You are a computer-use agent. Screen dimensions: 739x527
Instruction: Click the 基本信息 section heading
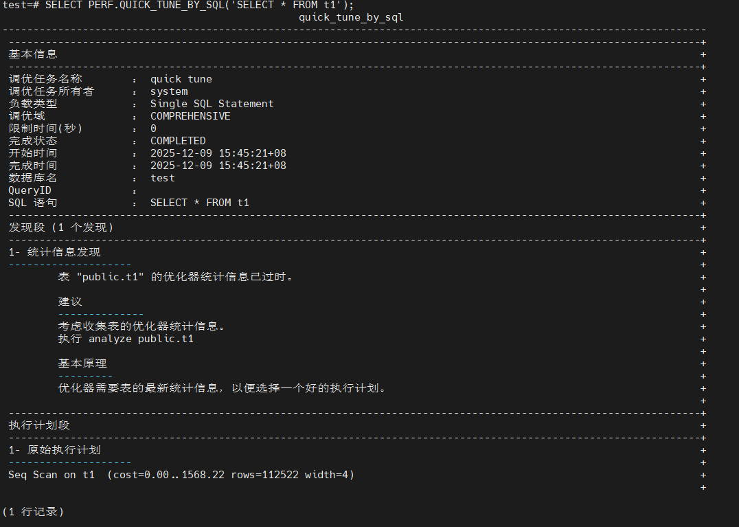click(33, 54)
